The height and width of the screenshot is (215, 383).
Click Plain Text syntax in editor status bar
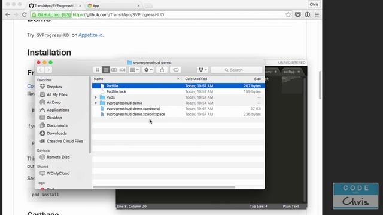coord(291,207)
